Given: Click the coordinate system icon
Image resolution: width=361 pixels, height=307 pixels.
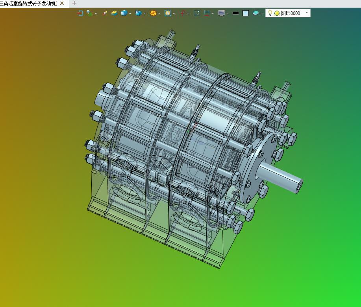Looking at the screenshot, I should point(90,13).
